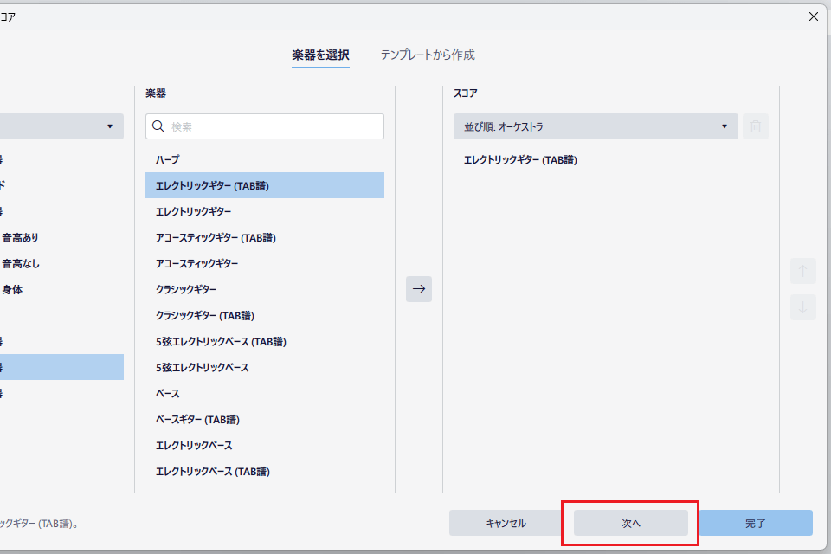Click the trash delete instrument icon
Image resolution: width=831 pixels, height=554 pixels.
tap(755, 126)
